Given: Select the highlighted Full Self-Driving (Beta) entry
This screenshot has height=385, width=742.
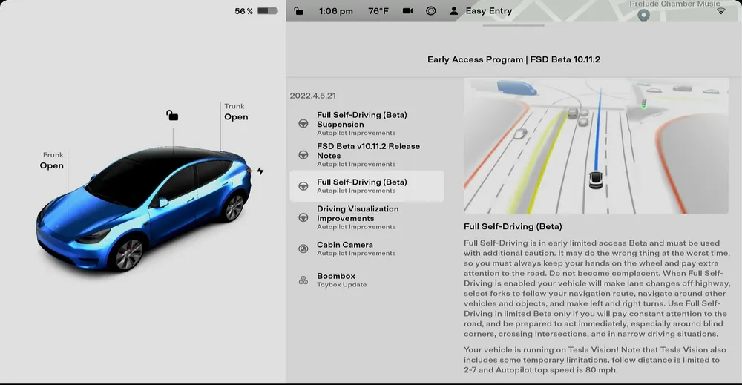Looking at the screenshot, I should (367, 186).
